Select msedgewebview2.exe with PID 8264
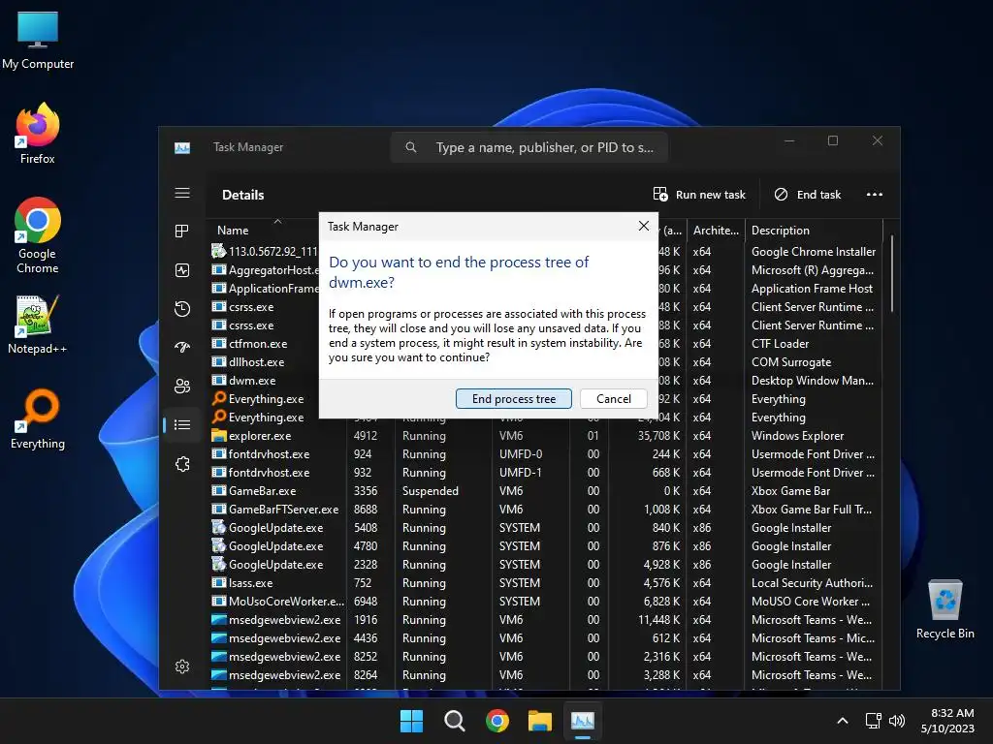Viewport: 993px width, 744px height. pyautogui.click(x=545, y=675)
